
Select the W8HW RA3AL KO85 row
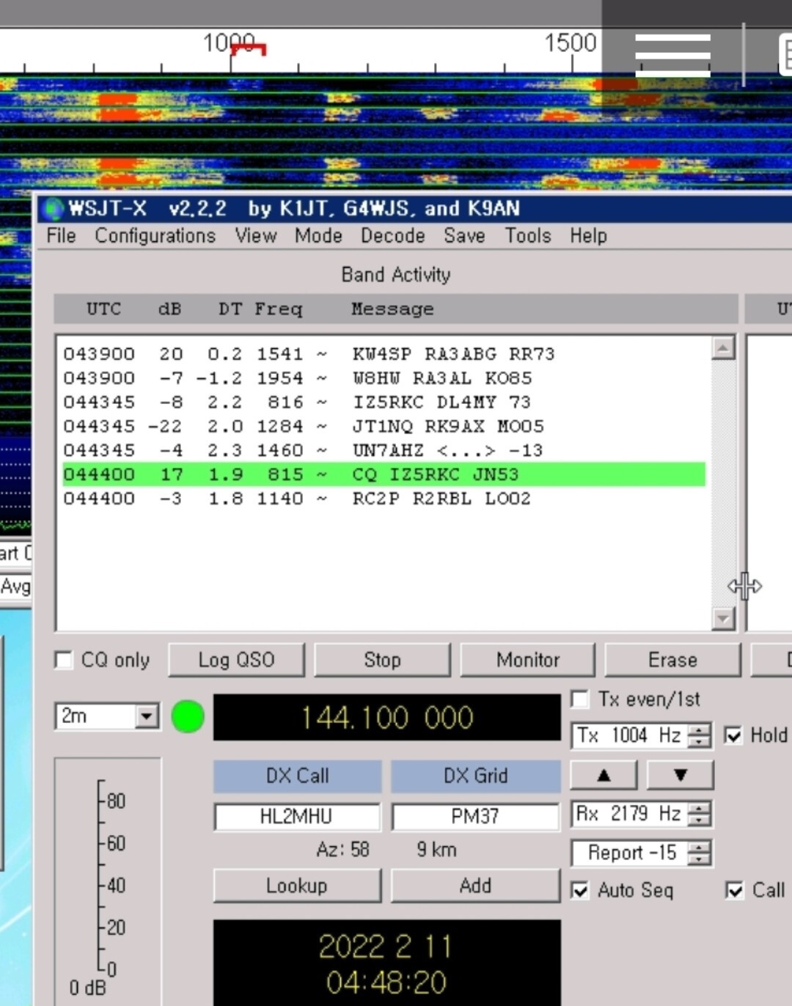tap(384, 378)
